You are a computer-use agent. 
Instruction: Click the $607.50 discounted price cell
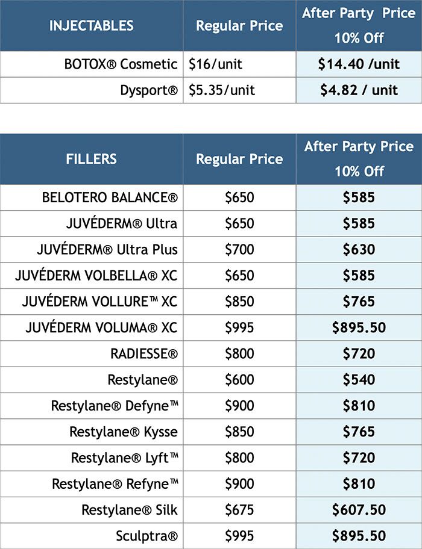359,510
